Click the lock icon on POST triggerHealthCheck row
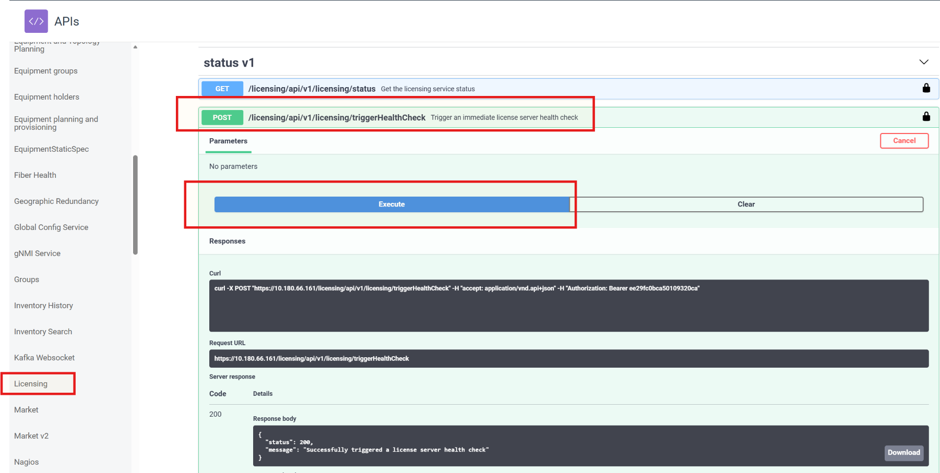This screenshot has height=473, width=940. [926, 116]
